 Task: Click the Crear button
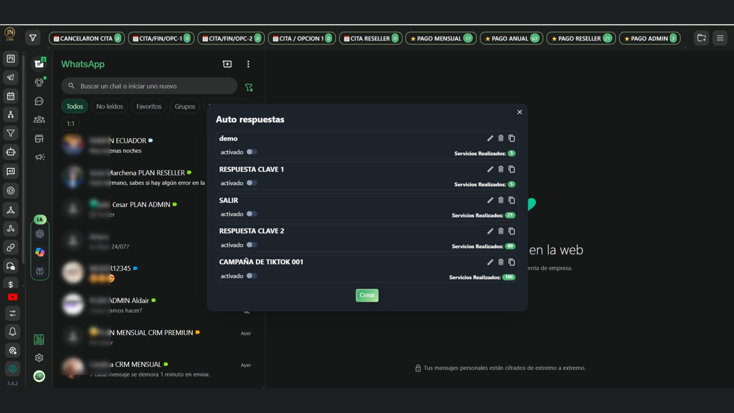(367, 295)
